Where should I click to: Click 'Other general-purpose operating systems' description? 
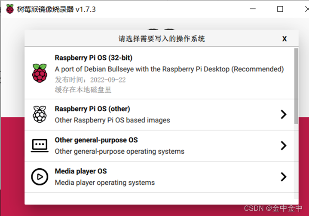[x=119, y=152]
